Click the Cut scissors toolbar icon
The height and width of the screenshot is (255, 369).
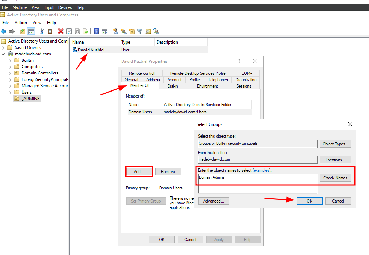coord(42,31)
